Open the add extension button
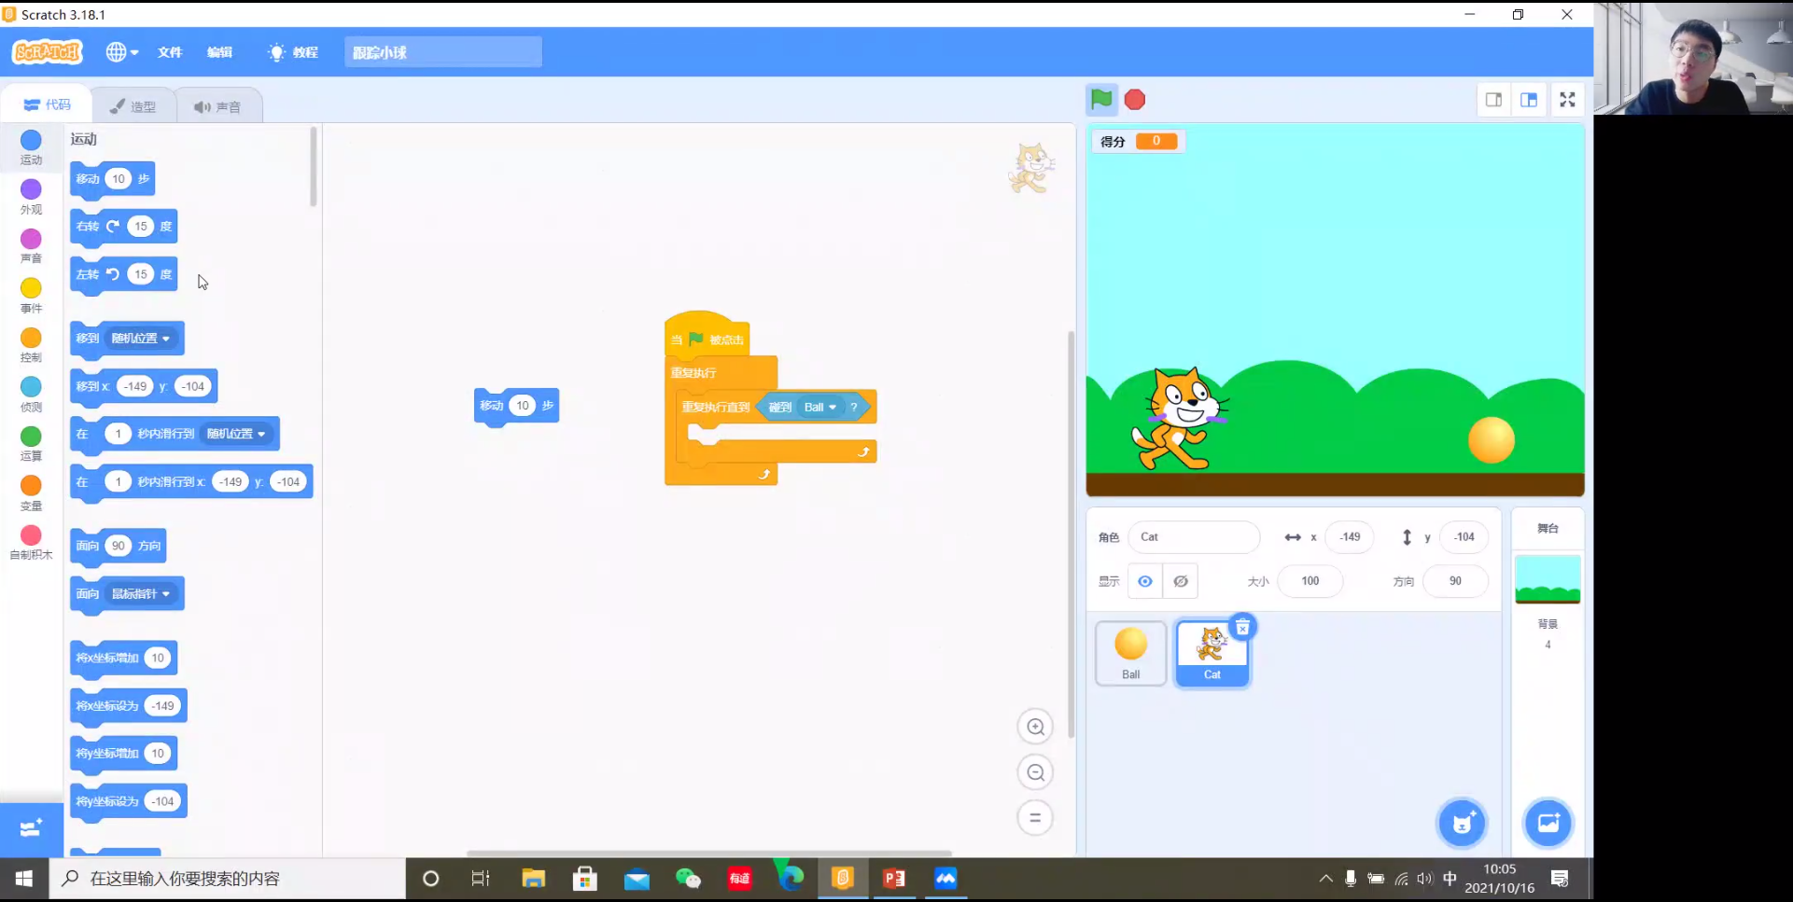Screen dimensions: 1793x902 31,828
